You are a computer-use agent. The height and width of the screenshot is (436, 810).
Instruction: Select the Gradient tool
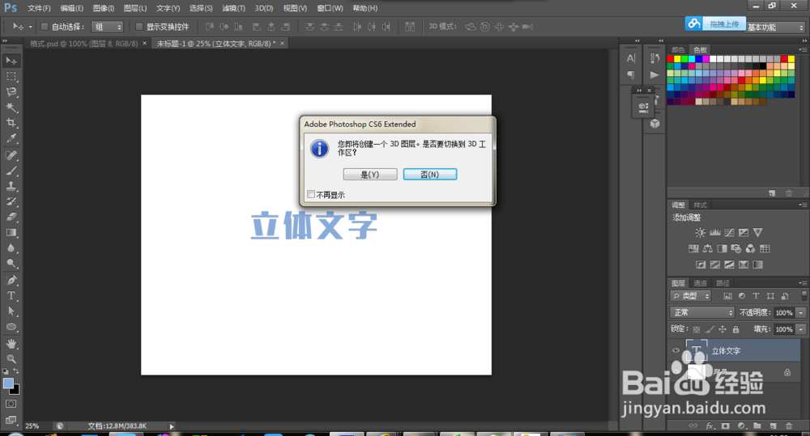pyautogui.click(x=11, y=233)
